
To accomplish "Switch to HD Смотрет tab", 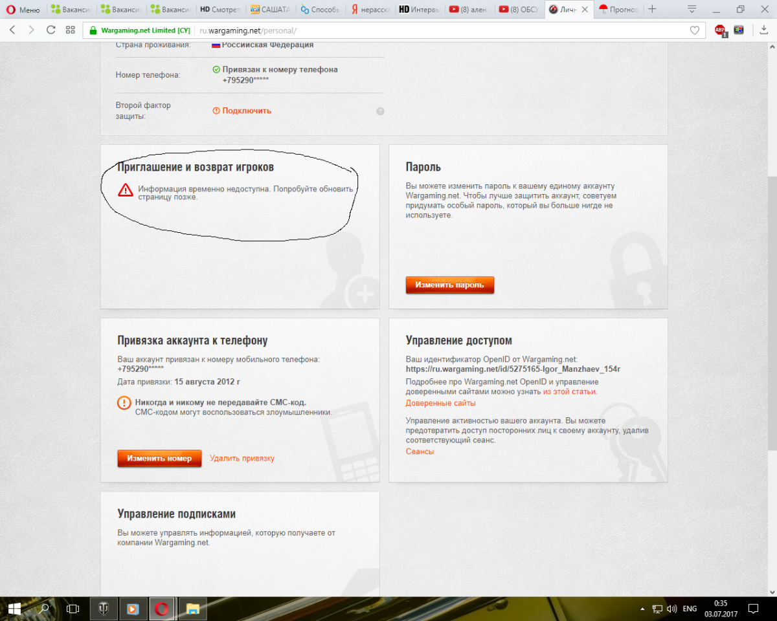I will pos(220,10).
